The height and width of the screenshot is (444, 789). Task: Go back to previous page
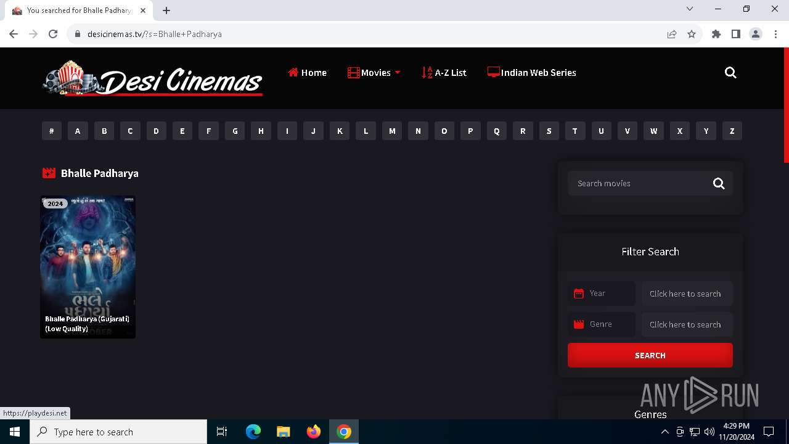point(14,34)
